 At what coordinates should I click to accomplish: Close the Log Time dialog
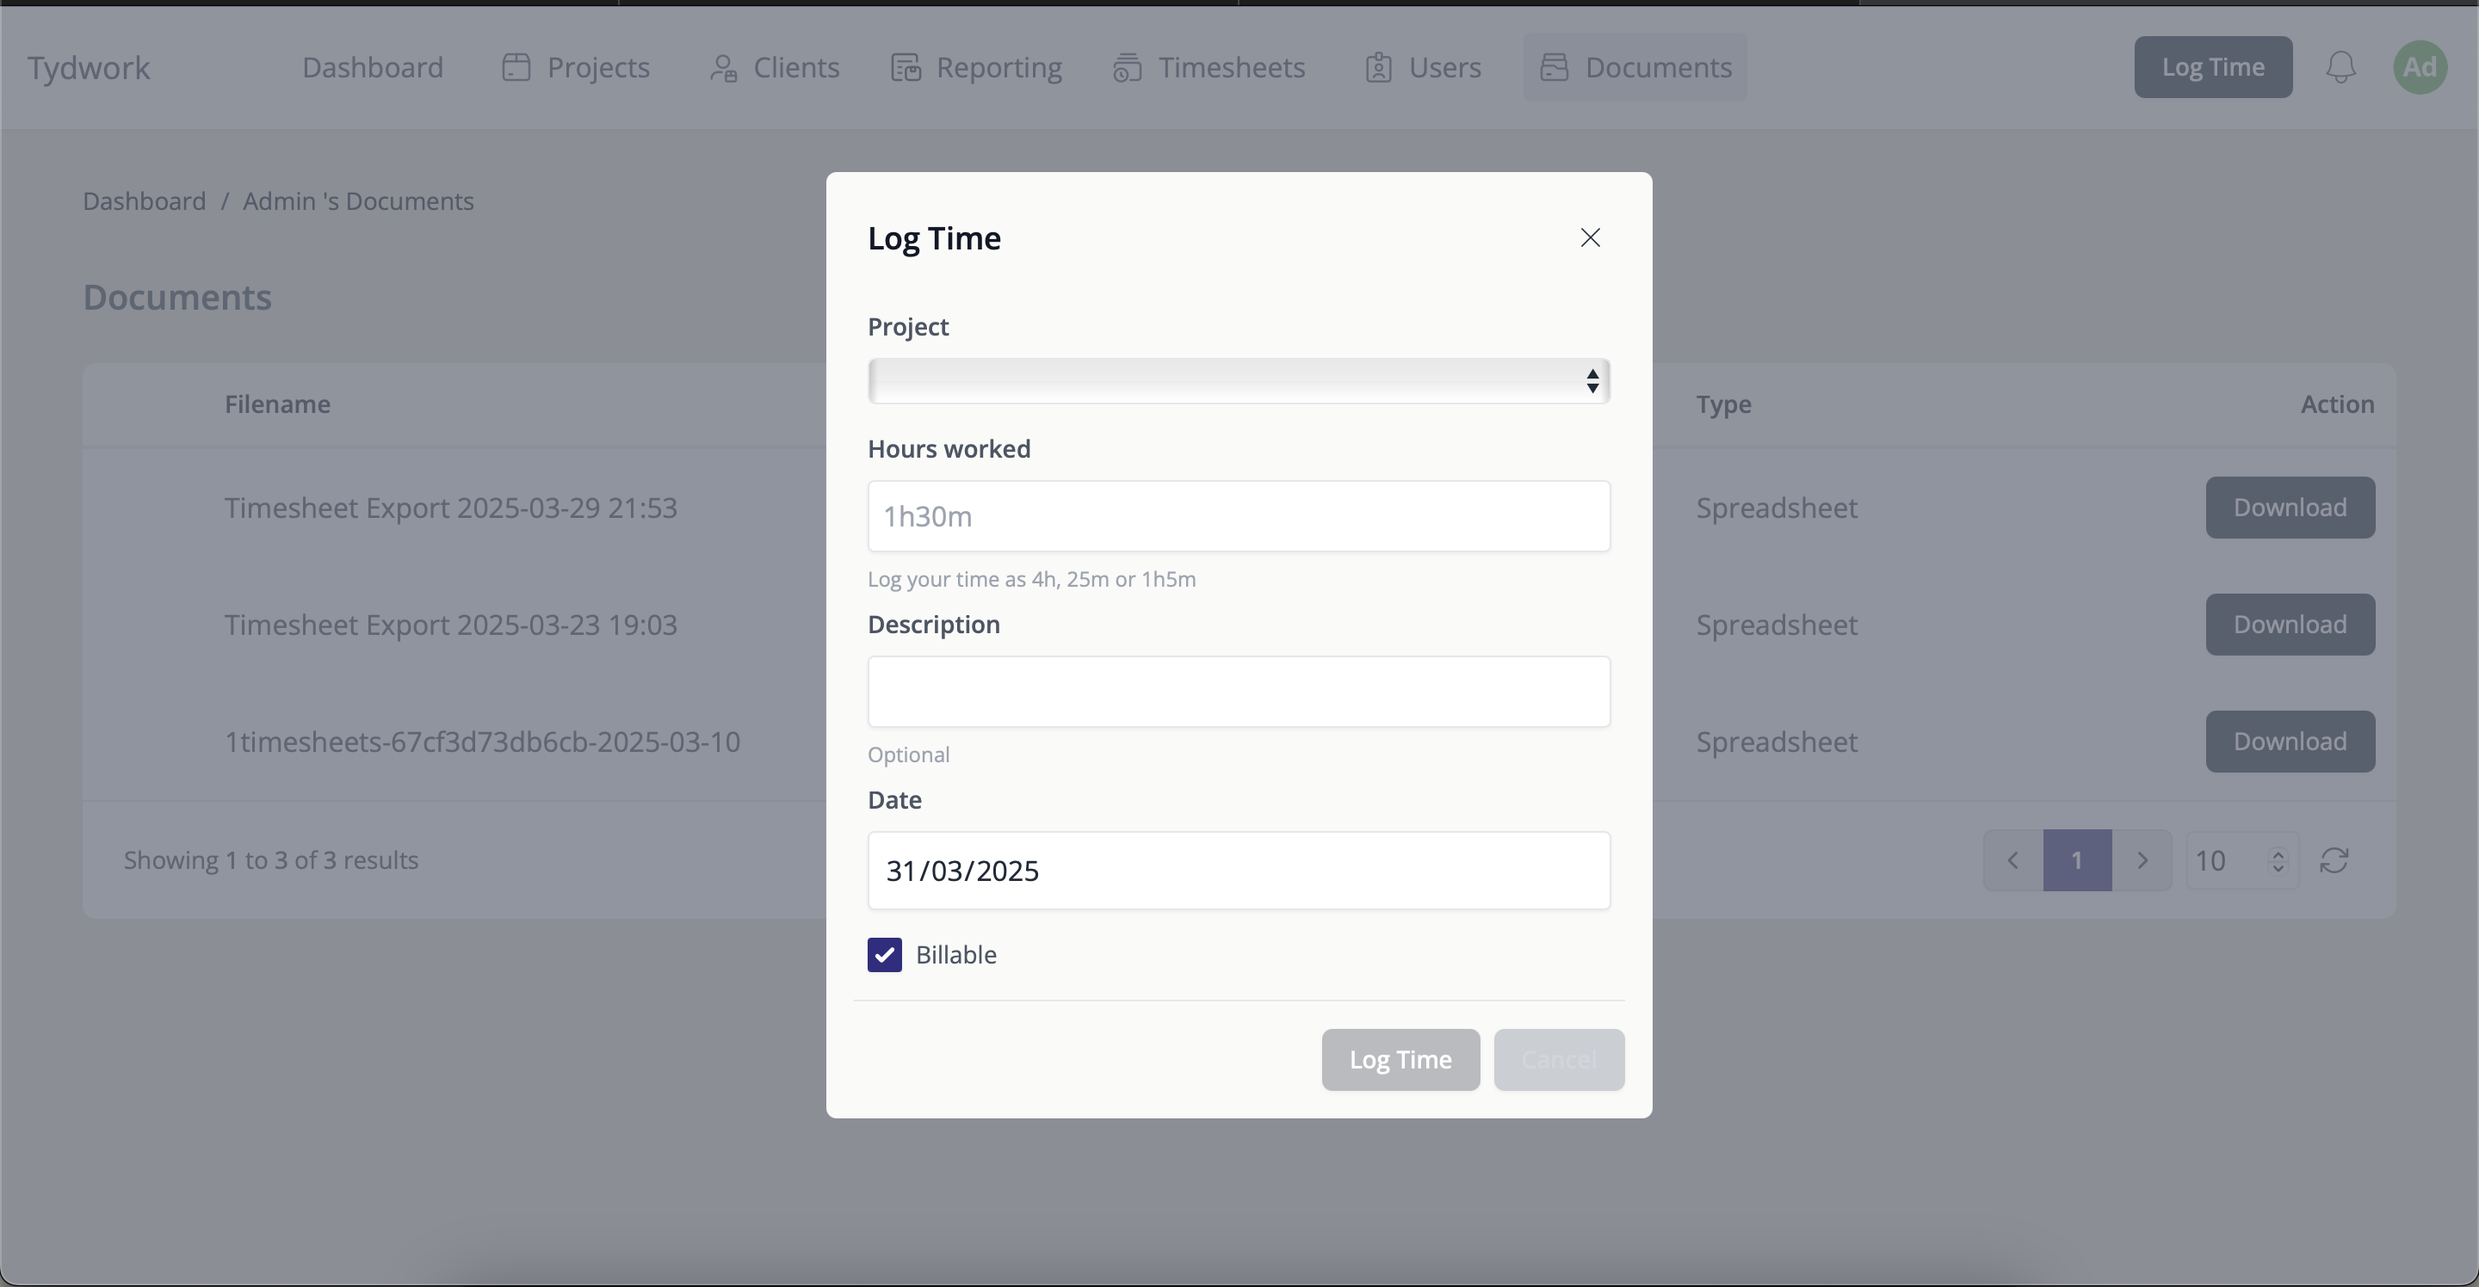point(1590,237)
